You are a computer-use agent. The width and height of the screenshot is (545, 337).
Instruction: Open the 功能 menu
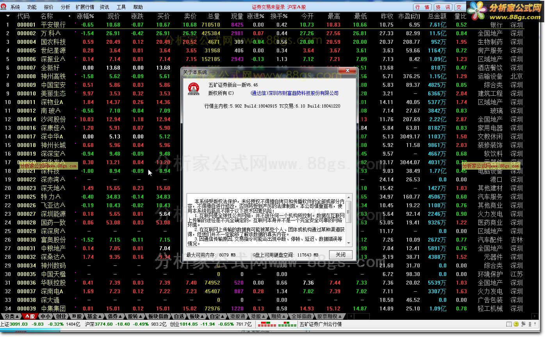point(32,7)
